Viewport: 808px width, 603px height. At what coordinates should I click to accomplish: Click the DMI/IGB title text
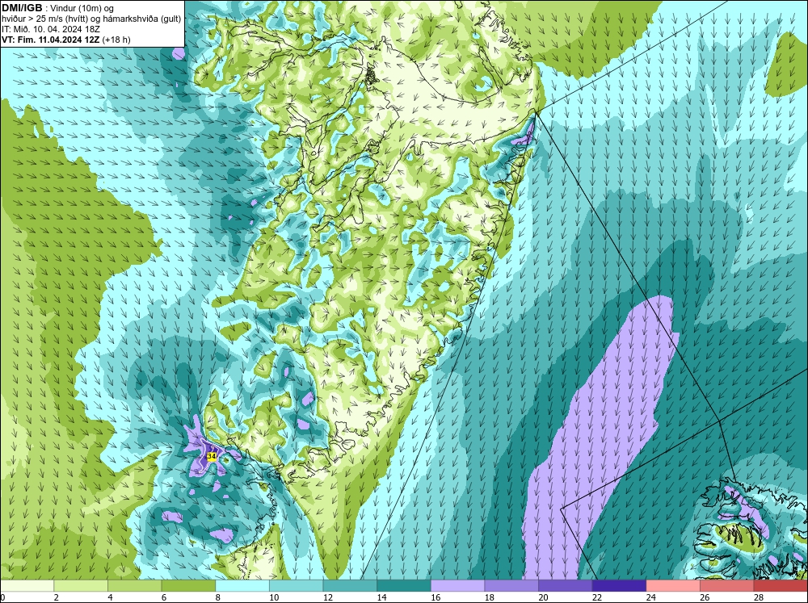click(22, 8)
